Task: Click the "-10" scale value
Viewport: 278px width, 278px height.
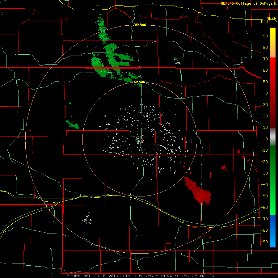Action: click(264, 150)
